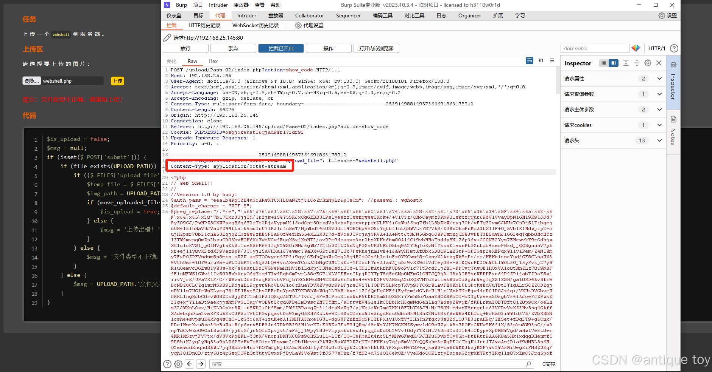Switch to the 目标 tab

198,15
